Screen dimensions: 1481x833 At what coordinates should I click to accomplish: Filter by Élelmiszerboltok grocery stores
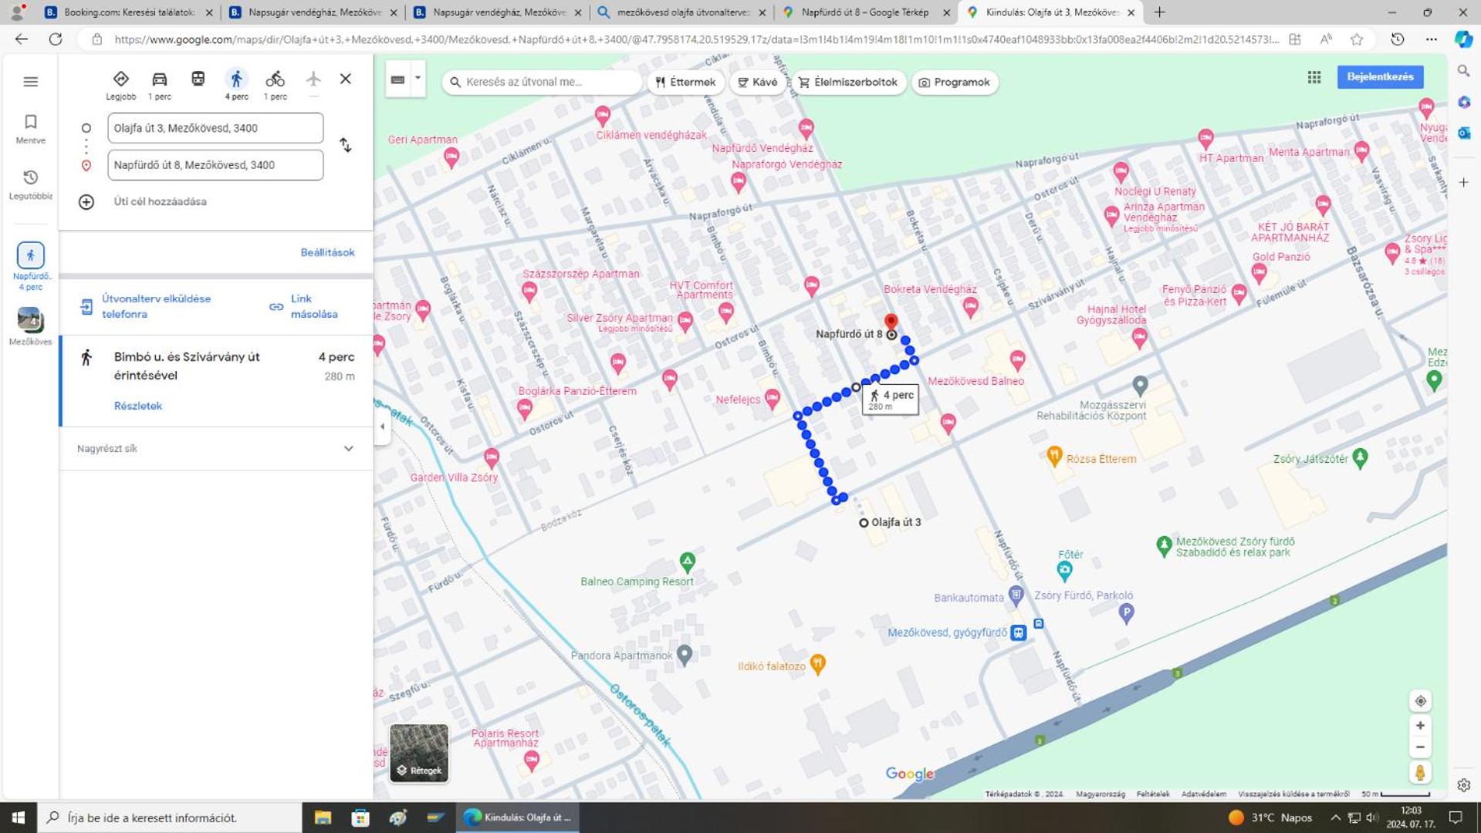tap(848, 82)
